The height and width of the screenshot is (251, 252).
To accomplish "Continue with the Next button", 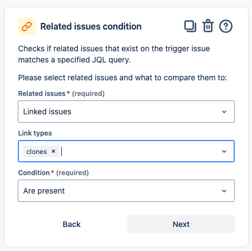I will coord(181,224).
